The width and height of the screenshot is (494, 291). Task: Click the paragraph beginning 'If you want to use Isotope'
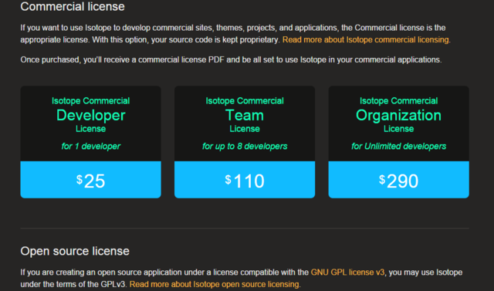235,34
